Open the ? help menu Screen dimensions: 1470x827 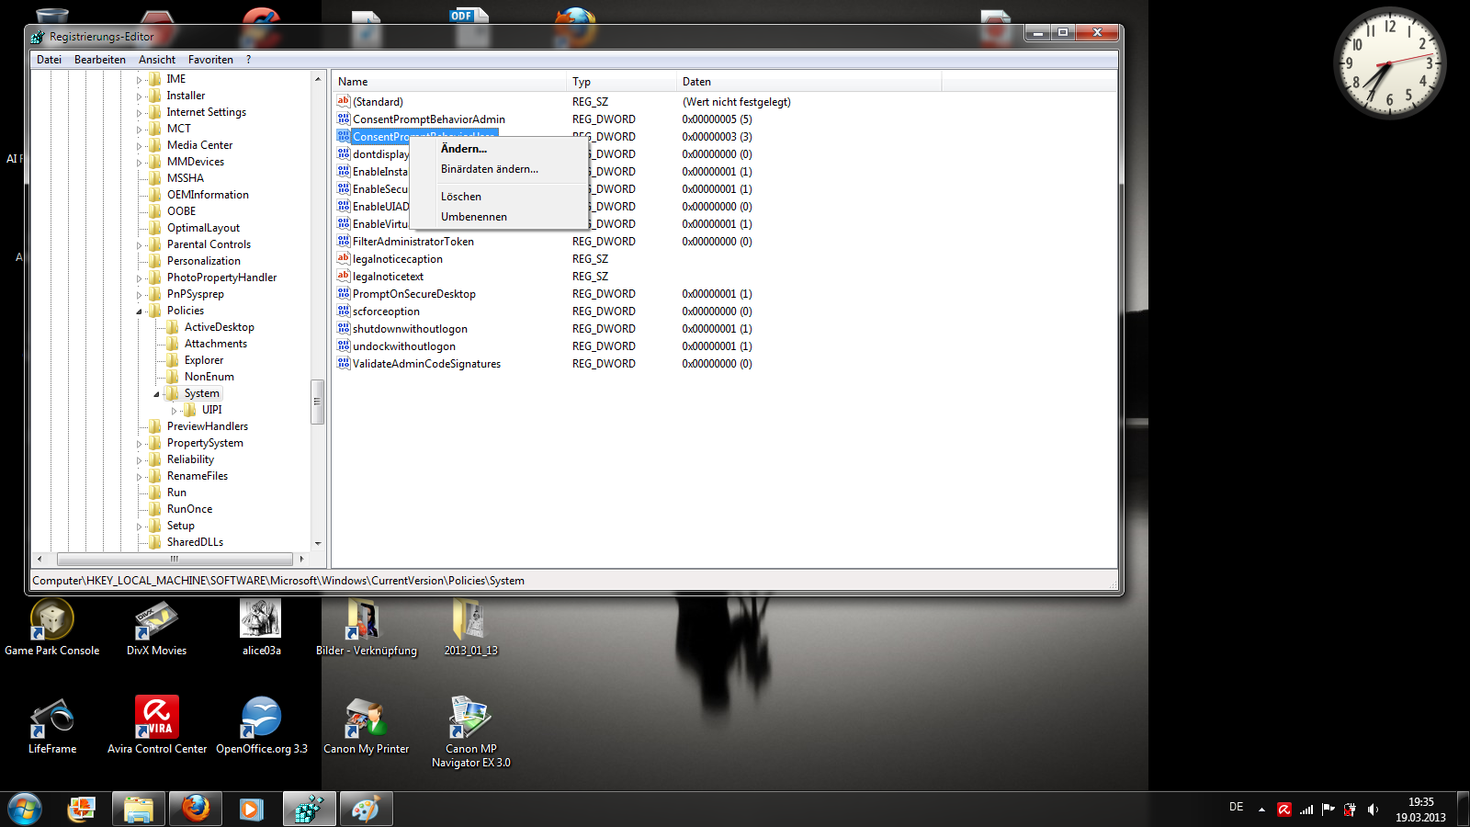pyautogui.click(x=248, y=60)
